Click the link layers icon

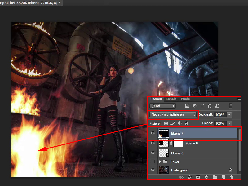tap(181, 177)
